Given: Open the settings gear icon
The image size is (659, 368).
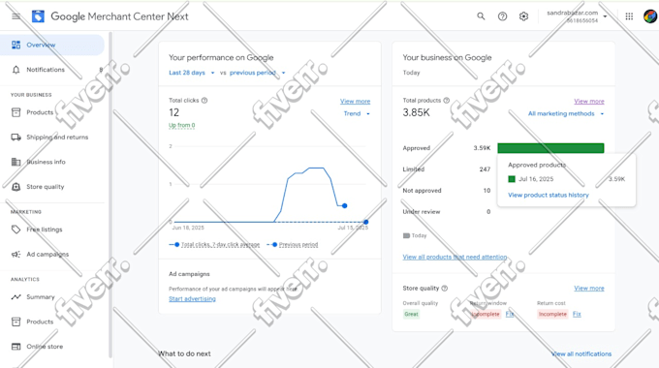Looking at the screenshot, I should (x=523, y=16).
